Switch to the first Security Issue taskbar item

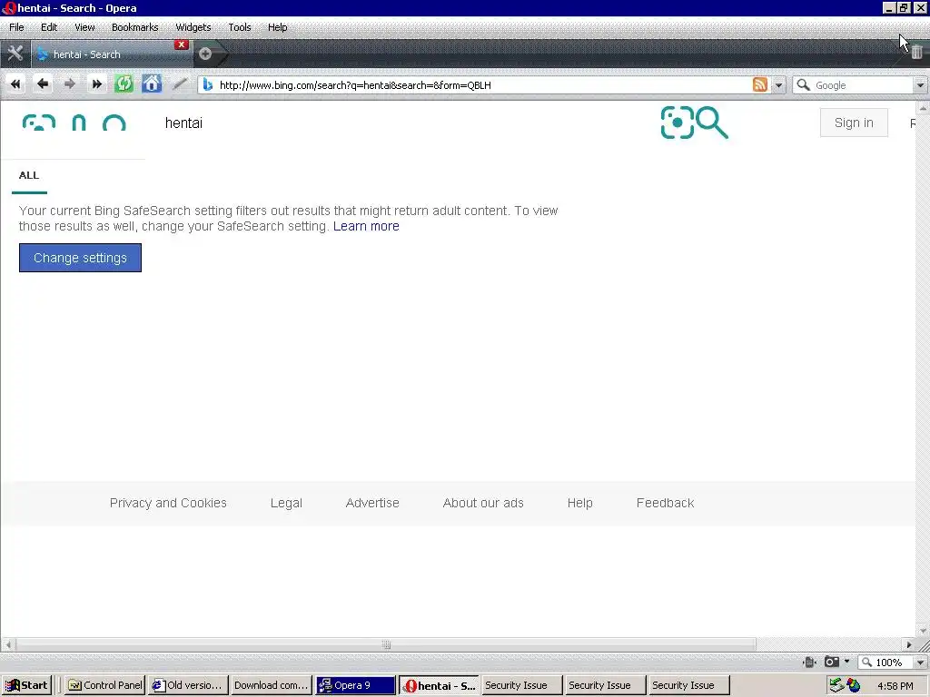point(521,685)
